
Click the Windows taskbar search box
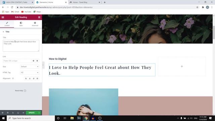tap(31, 118)
